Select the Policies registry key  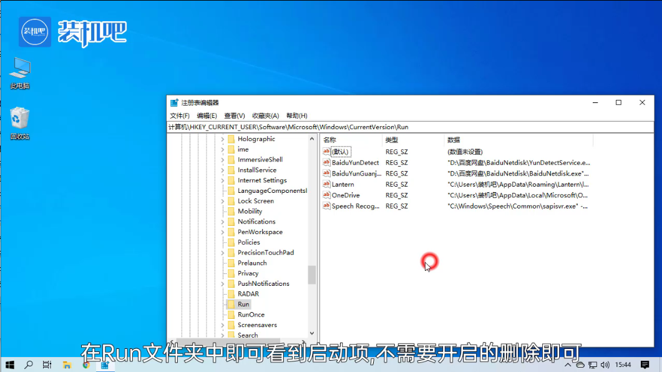click(248, 242)
